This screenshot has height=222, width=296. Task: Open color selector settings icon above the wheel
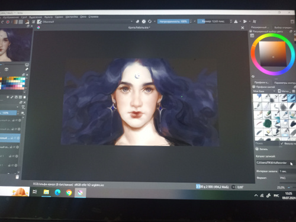[x=252, y=36]
